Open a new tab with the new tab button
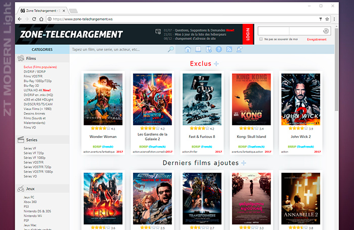354x230 pixels. (73, 11)
